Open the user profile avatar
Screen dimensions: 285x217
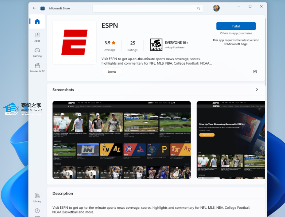[x=216, y=8]
